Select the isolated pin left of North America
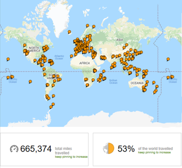The image size is (182, 168). (8, 59)
